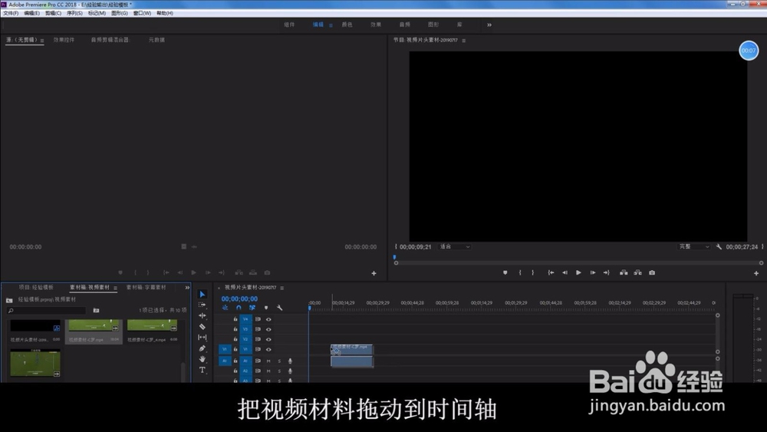Viewport: 767px width, 432px height.
Task: Open timeline wrench display settings
Action: click(279, 308)
